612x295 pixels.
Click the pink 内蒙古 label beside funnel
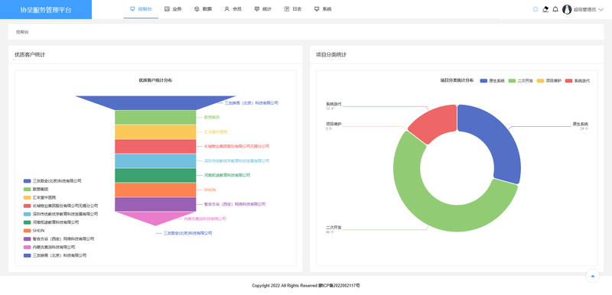pyautogui.click(x=205, y=219)
